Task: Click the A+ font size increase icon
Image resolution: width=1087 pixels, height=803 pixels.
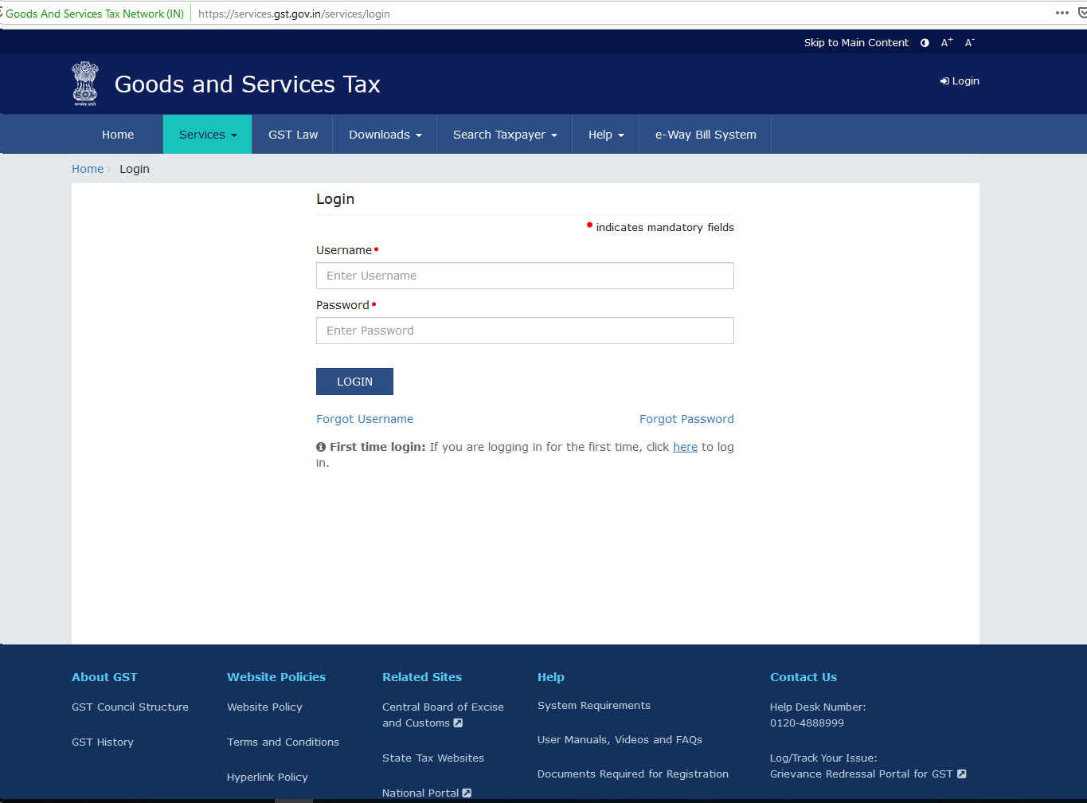Action: (946, 42)
